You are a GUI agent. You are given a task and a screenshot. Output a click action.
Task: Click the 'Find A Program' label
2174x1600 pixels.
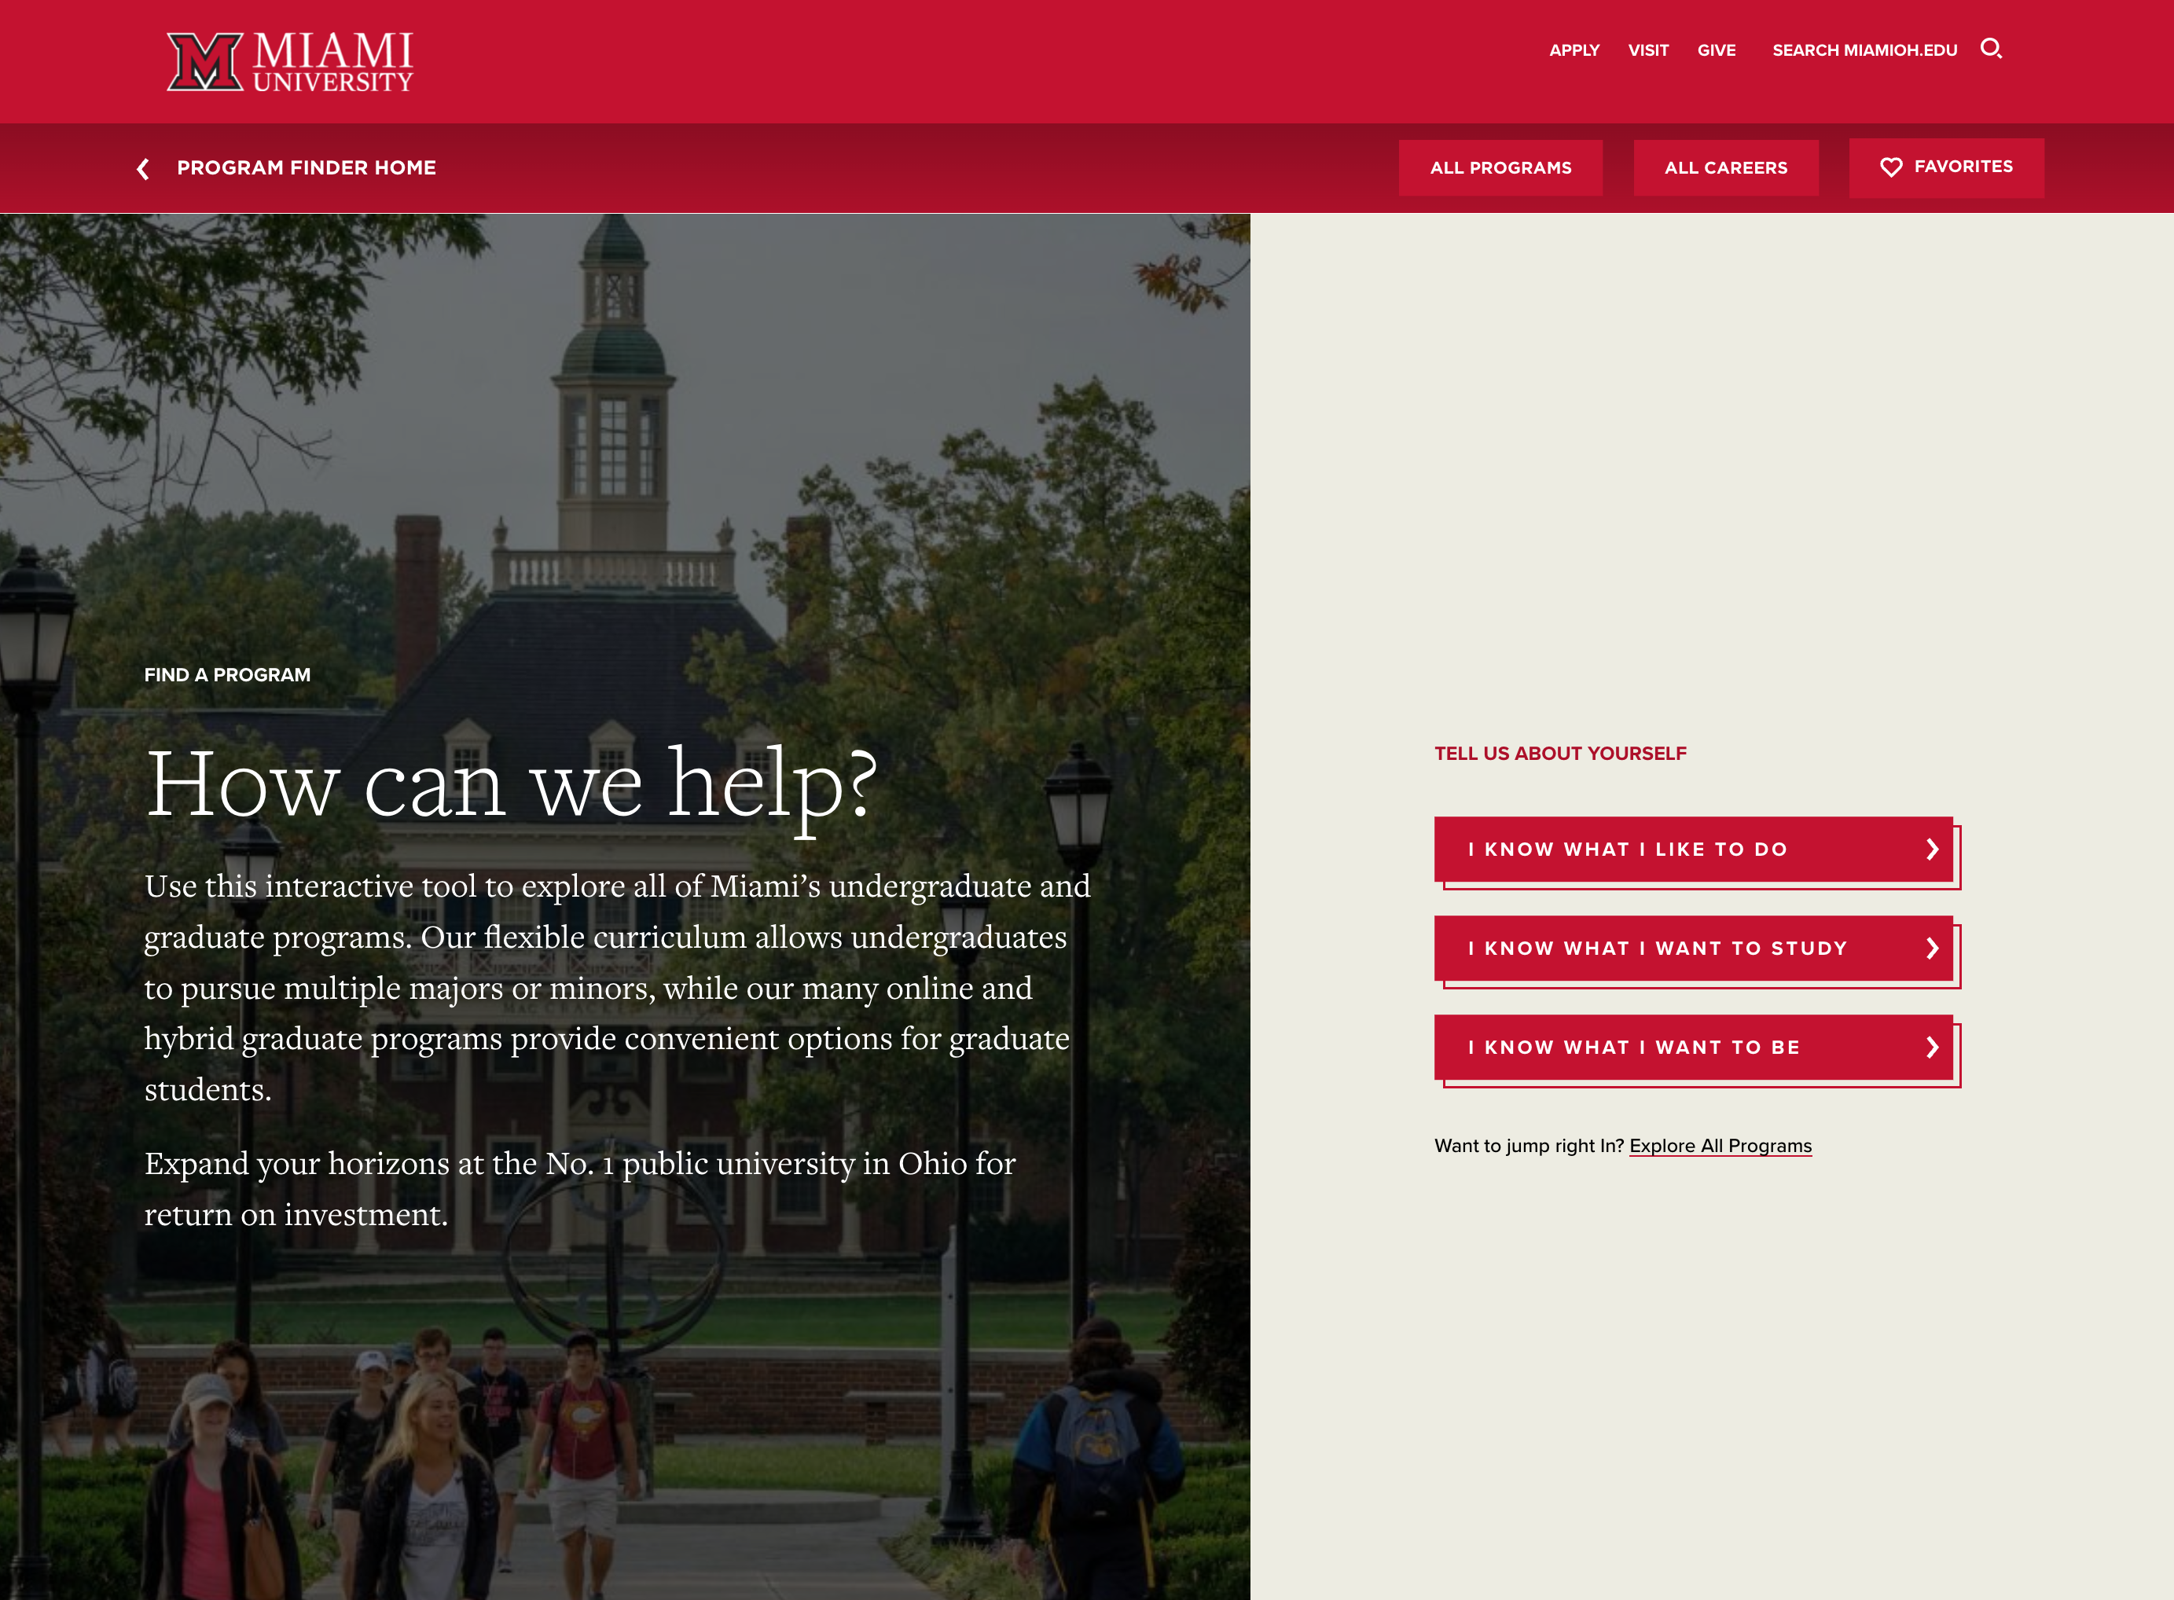point(228,675)
